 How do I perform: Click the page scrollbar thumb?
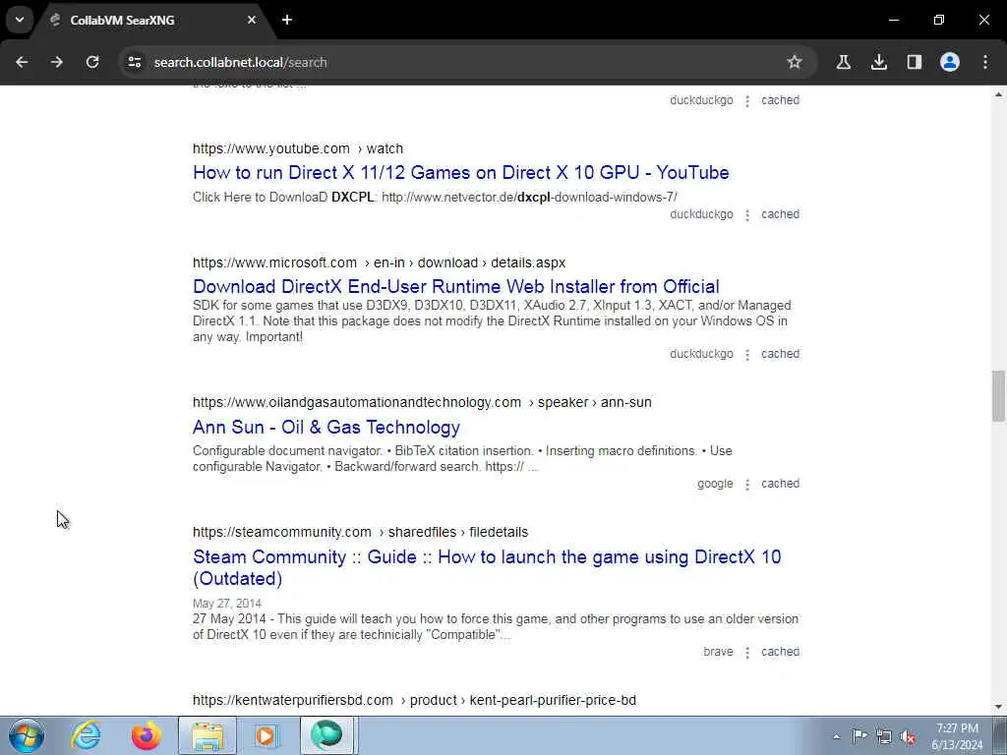coord(998,396)
